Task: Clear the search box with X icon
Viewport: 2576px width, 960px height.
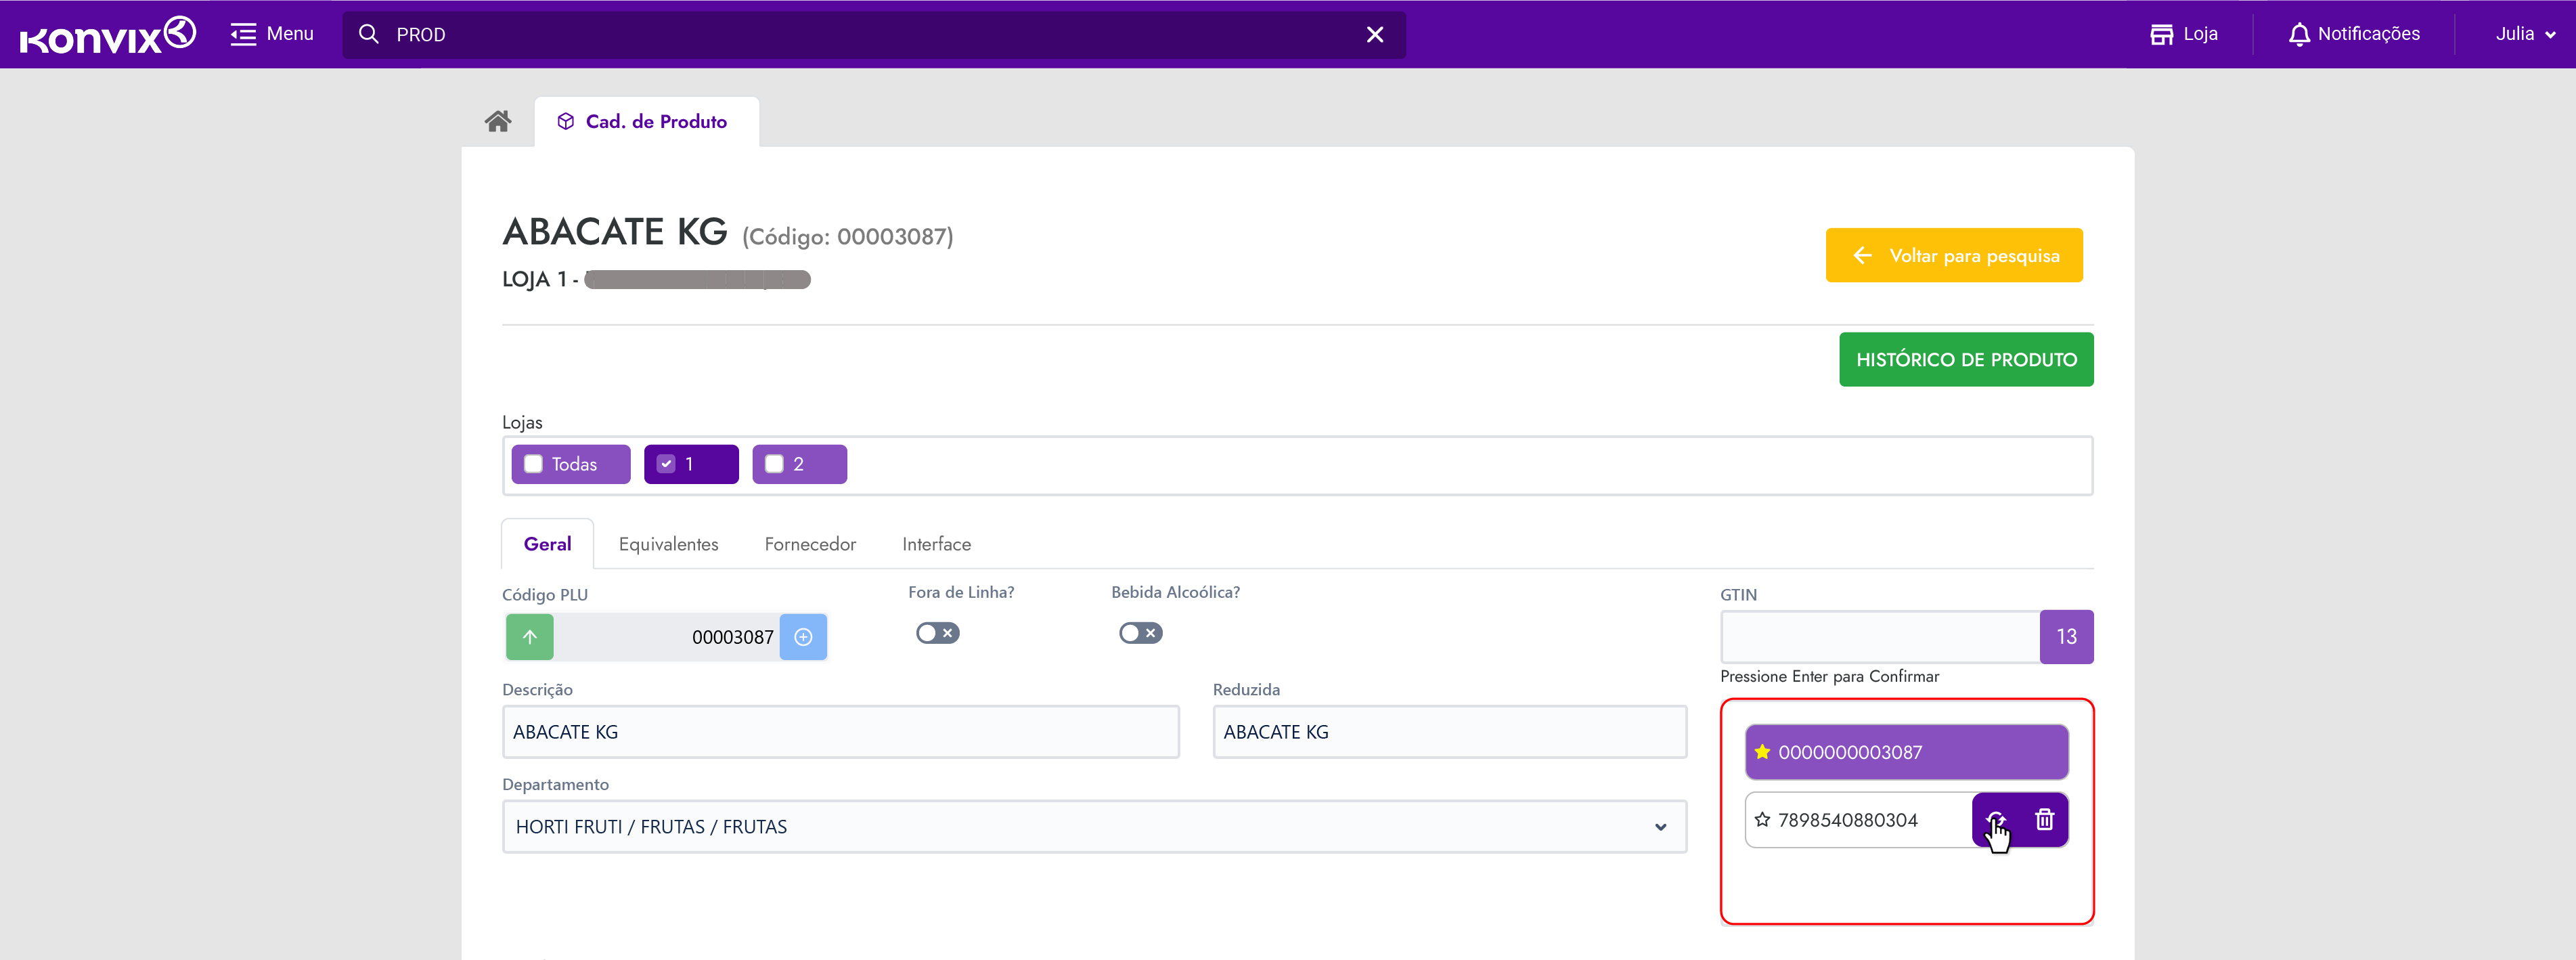Action: click(x=1374, y=35)
